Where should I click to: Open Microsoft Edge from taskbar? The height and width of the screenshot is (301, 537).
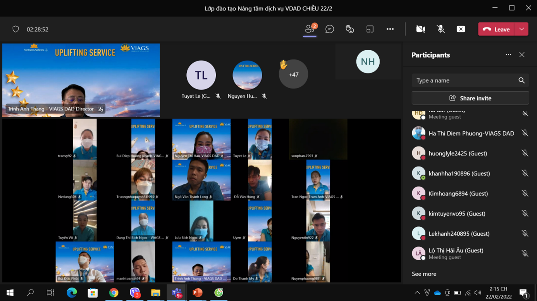(72, 293)
